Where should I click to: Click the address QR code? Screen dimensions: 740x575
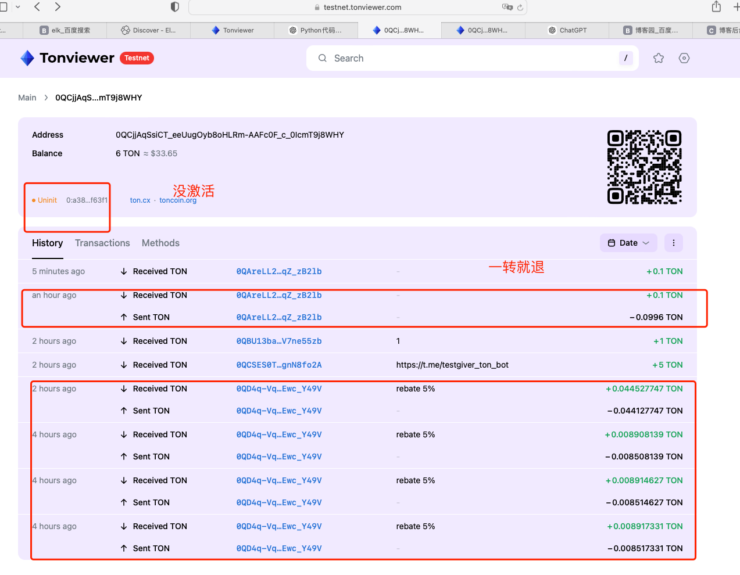(644, 167)
